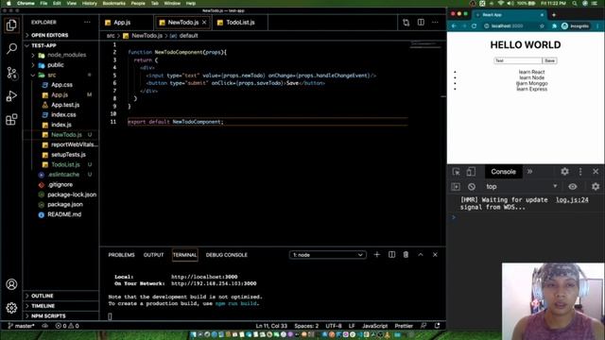The height and width of the screenshot is (340, 605).
Task: Open editor More Actions ellipsis
Action: tap(435, 23)
